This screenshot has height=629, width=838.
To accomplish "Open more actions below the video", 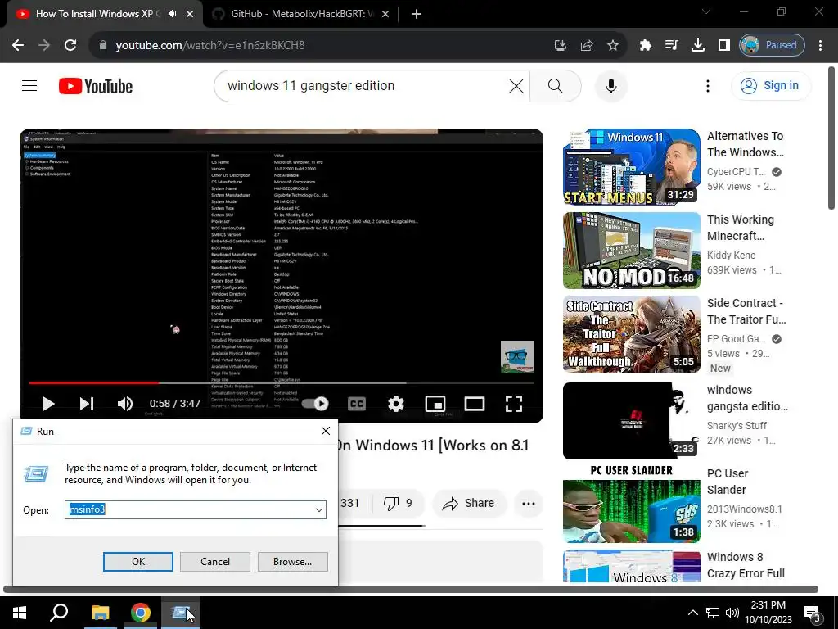I will [x=528, y=503].
